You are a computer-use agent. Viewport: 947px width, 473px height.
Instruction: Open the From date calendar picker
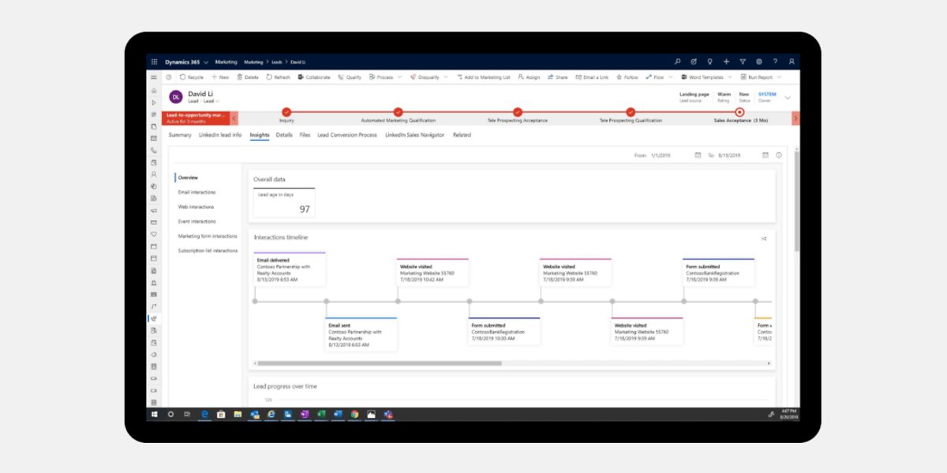[x=698, y=155]
